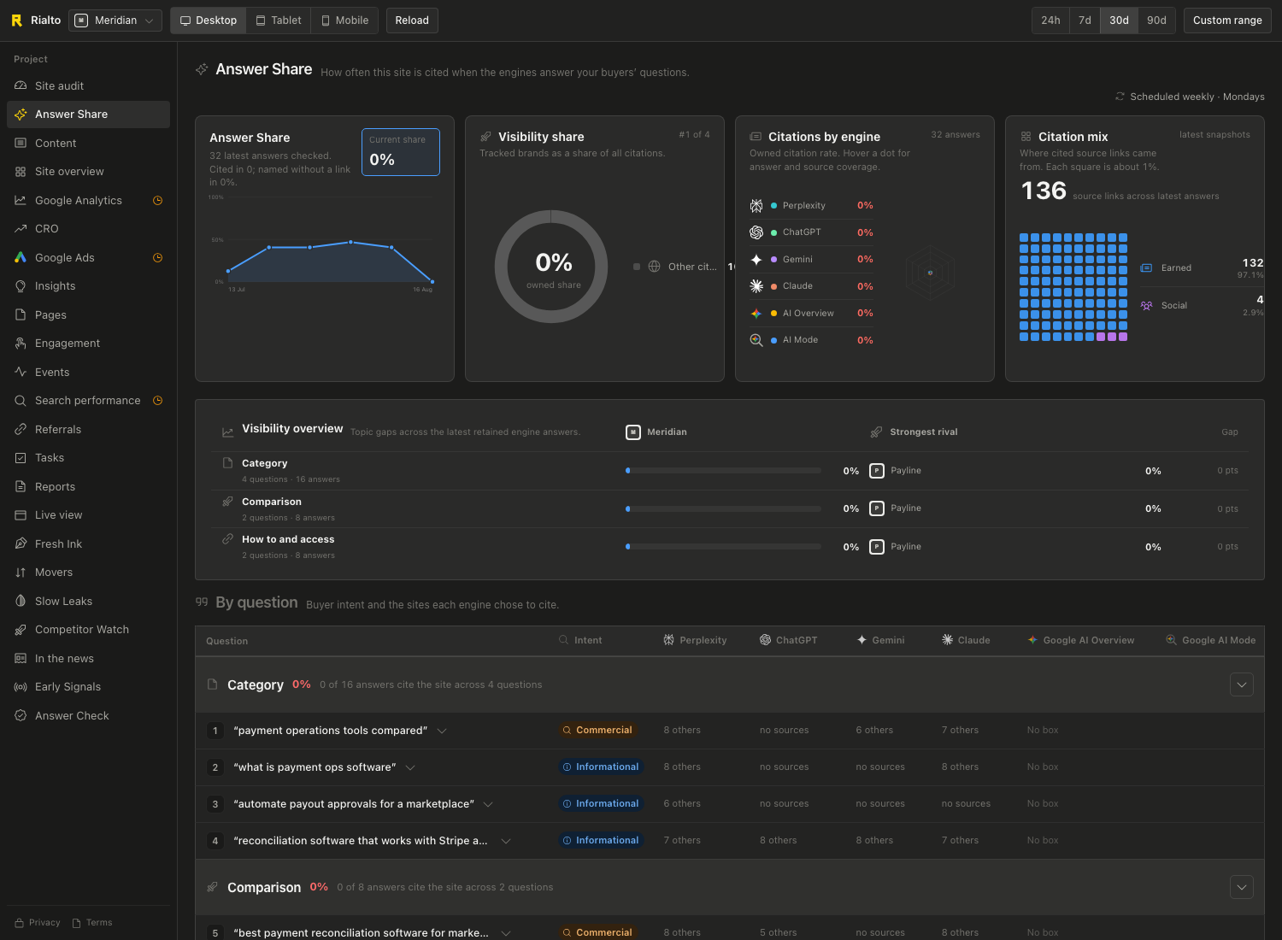This screenshot has height=940, width=1282.
Task: Open the CRO trend icon
Action: coord(21,229)
